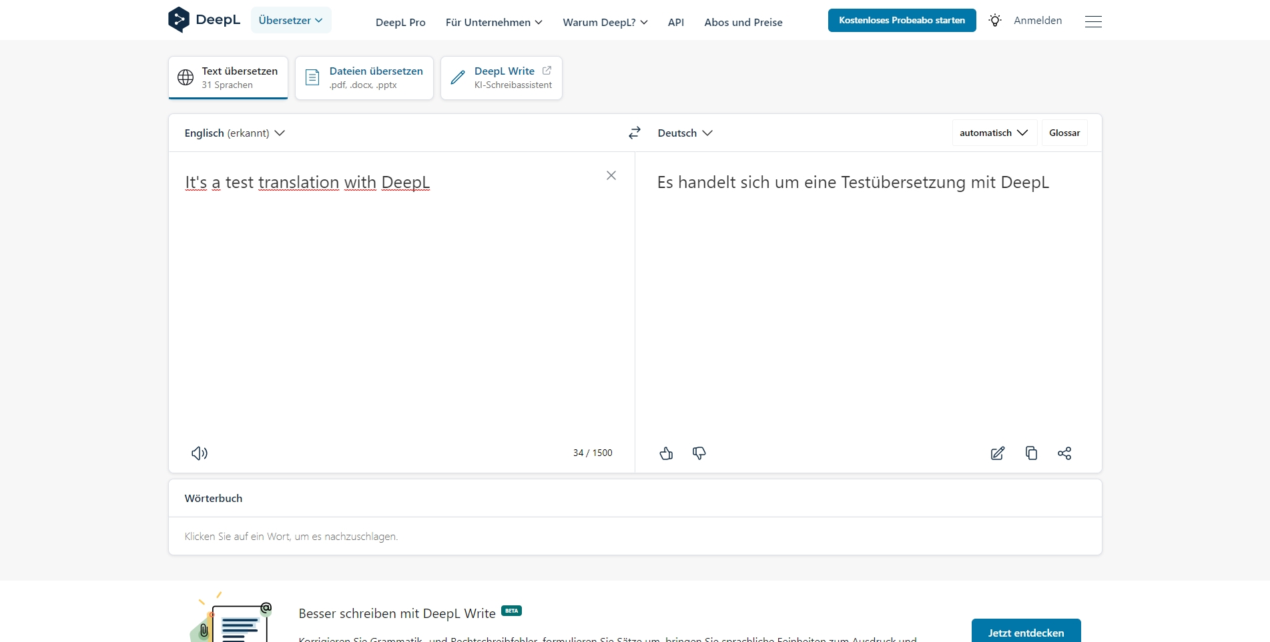Listen to the source text via speaker icon

(200, 453)
